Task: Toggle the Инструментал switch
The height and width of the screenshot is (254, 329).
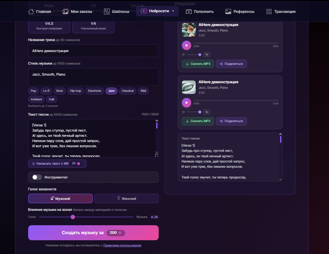Action: 37,177
